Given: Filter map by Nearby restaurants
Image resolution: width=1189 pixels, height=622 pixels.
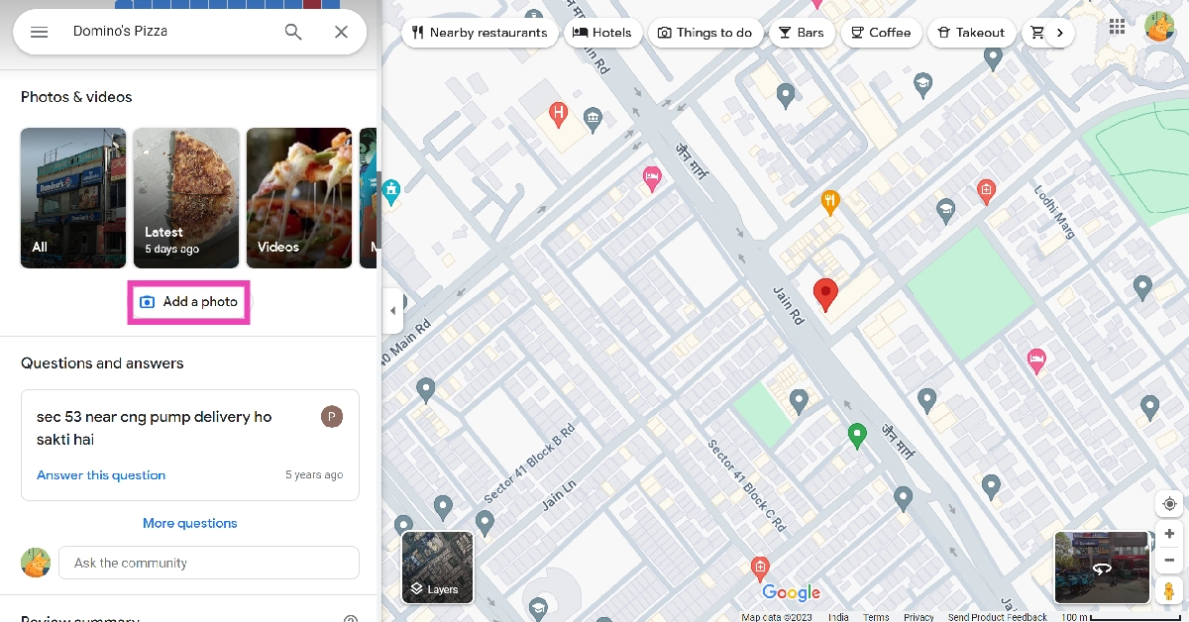Looking at the screenshot, I should (480, 33).
